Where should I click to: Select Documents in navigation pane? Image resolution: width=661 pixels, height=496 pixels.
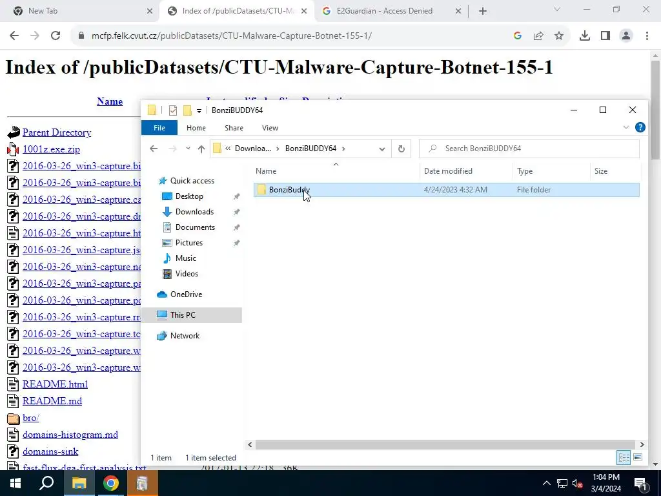[x=195, y=227]
